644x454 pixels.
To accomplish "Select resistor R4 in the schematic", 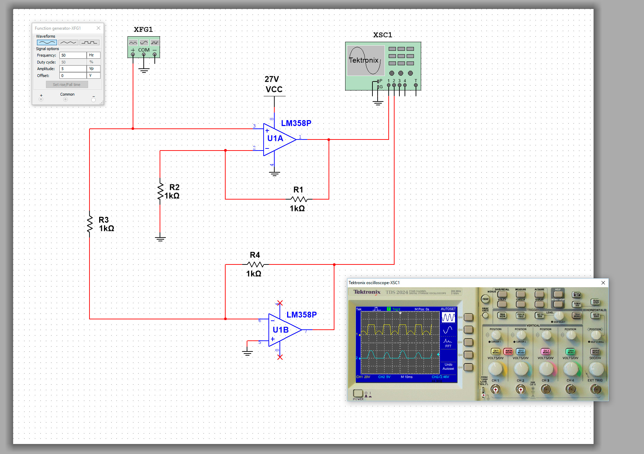I will coord(256,264).
